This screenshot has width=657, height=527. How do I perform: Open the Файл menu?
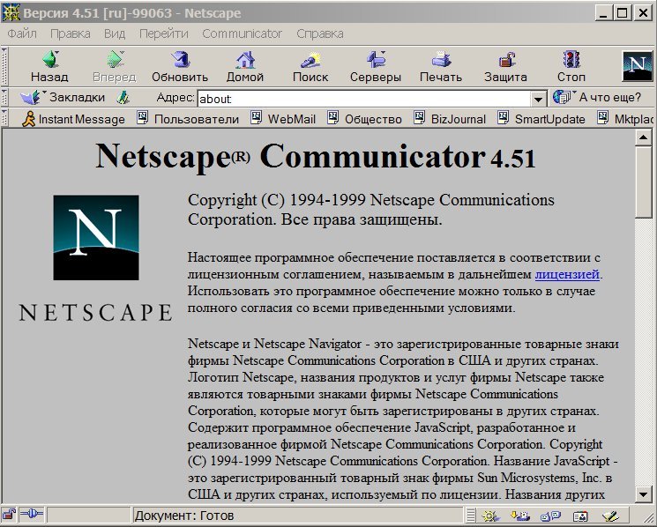click(x=22, y=33)
